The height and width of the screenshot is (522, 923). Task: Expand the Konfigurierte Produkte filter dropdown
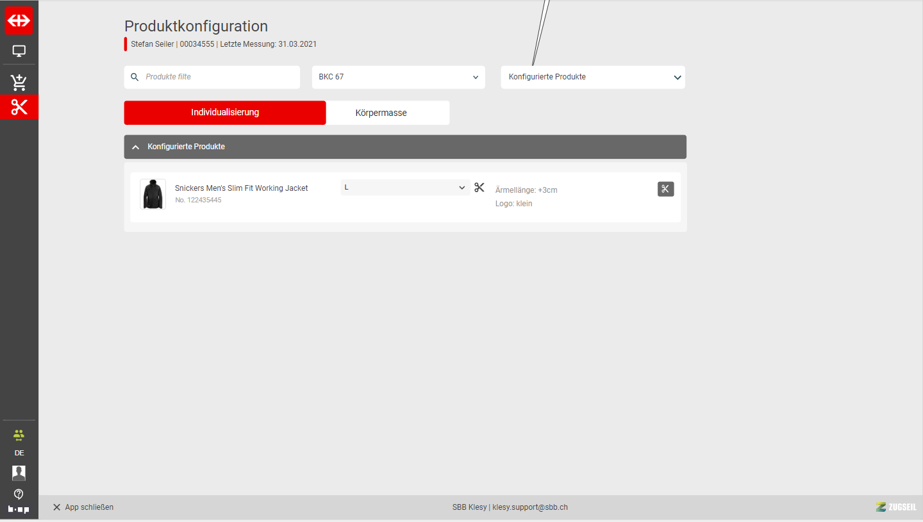click(x=592, y=77)
